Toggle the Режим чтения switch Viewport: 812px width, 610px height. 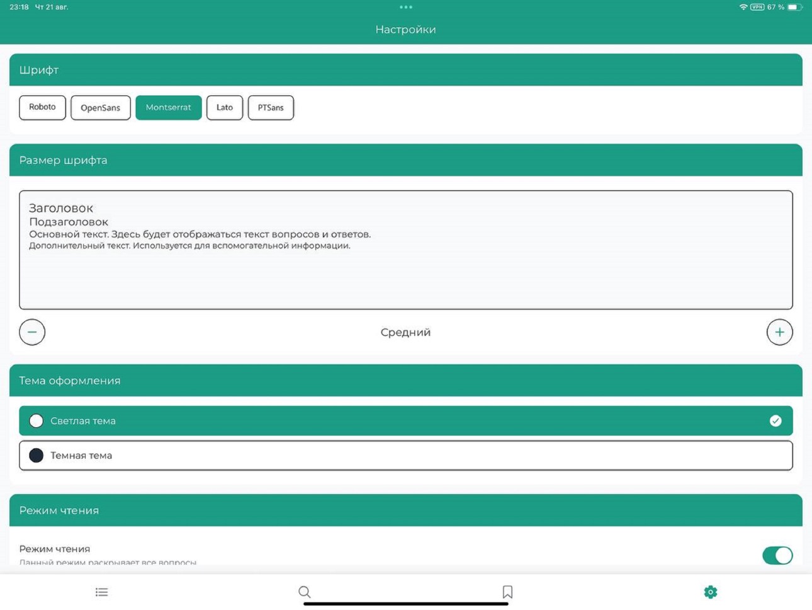point(777,555)
